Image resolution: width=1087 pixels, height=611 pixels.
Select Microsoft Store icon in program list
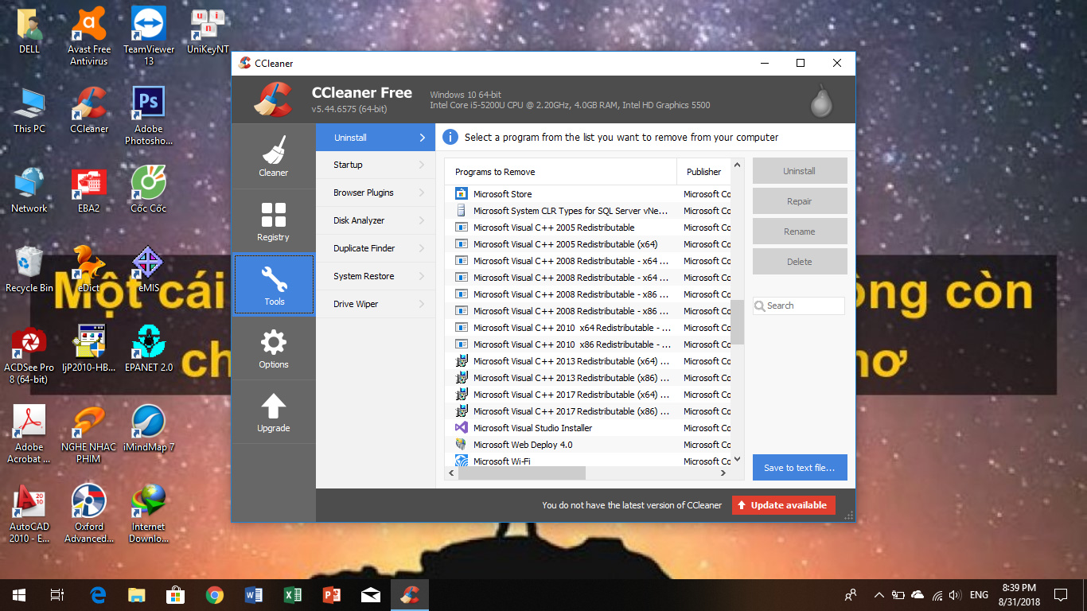point(461,193)
